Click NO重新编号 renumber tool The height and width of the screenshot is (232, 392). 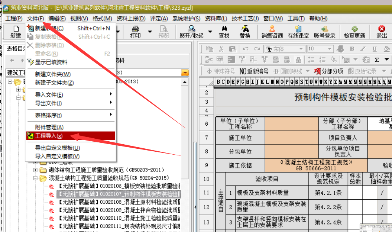click(x=254, y=71)
